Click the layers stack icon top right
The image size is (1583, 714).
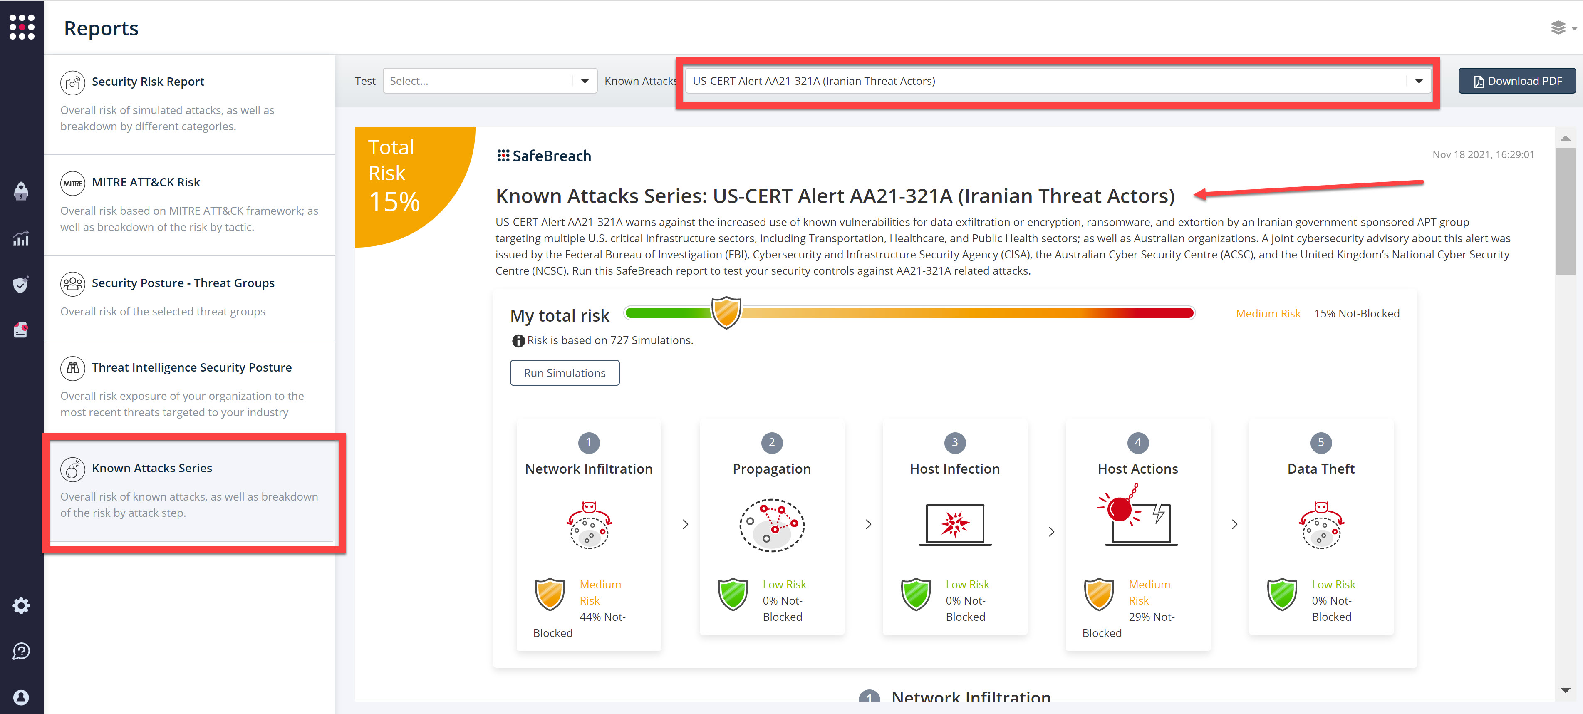pos(1558,27)
